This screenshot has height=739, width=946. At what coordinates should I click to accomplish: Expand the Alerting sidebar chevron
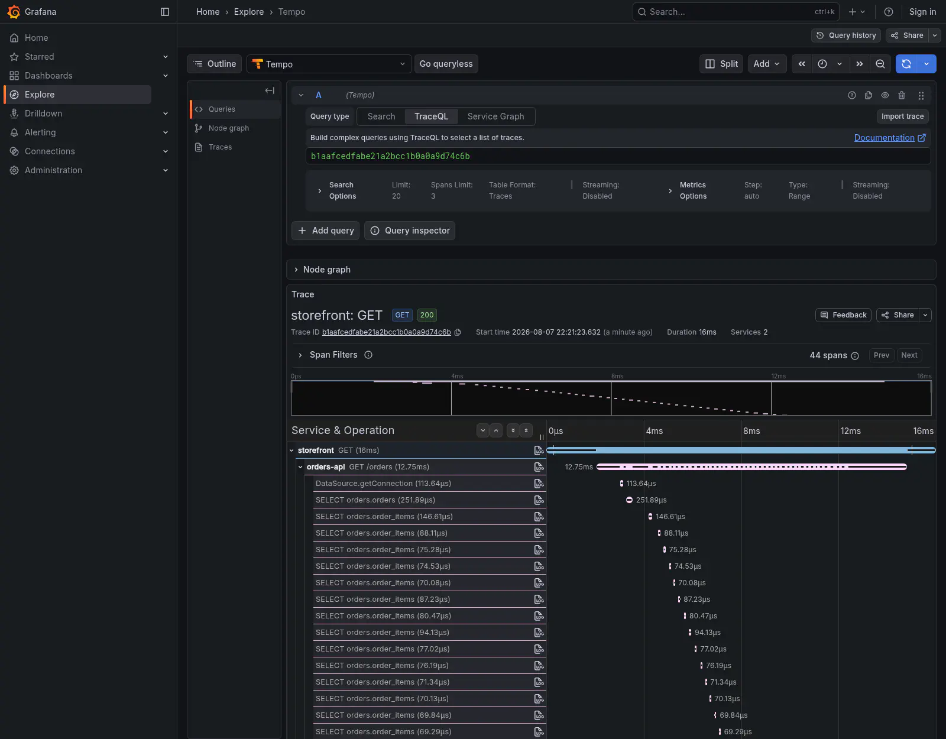click(166, 132)
